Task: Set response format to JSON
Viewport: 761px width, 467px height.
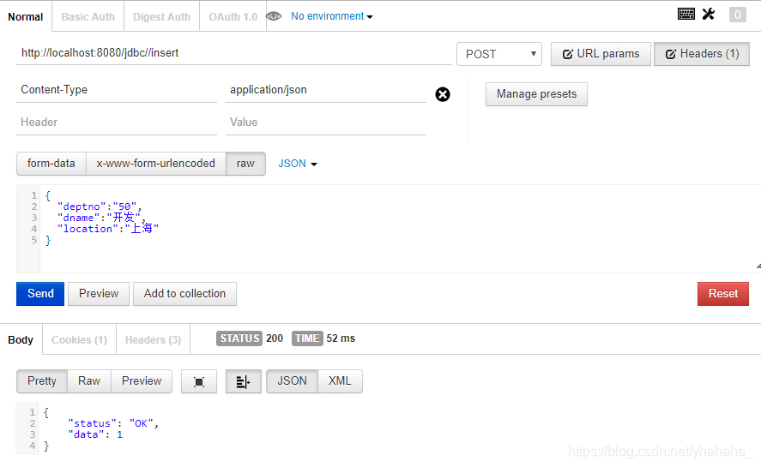Action: click(293, 381)
